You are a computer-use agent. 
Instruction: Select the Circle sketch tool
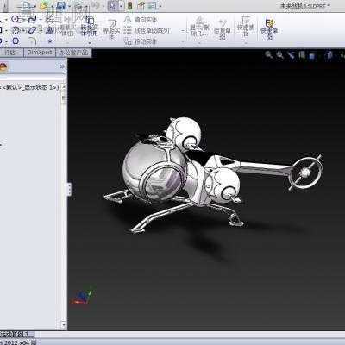pyautogui.click(x=15, y=20)
